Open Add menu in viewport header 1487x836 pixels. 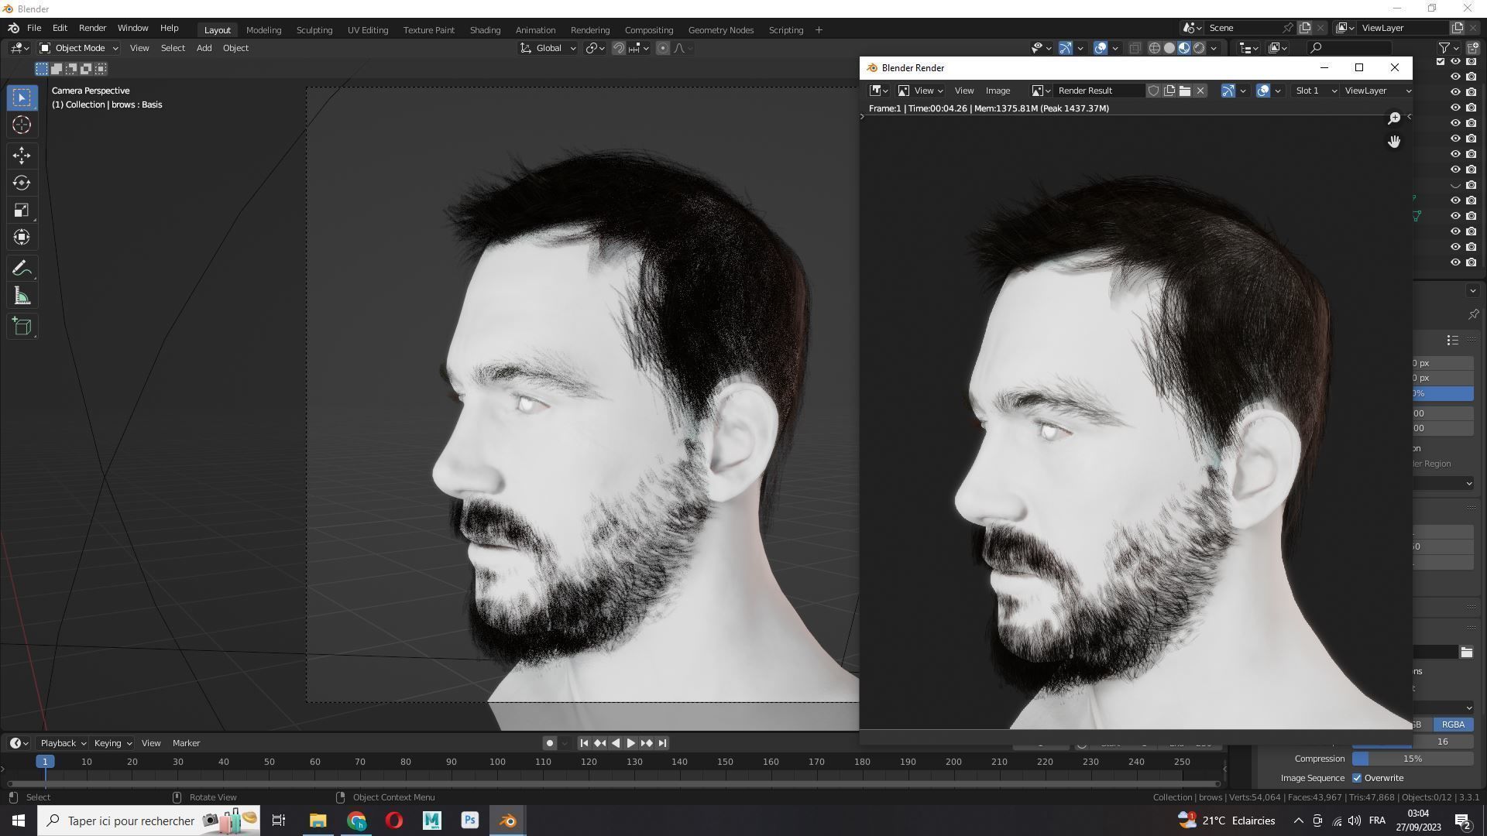(204, 48)
